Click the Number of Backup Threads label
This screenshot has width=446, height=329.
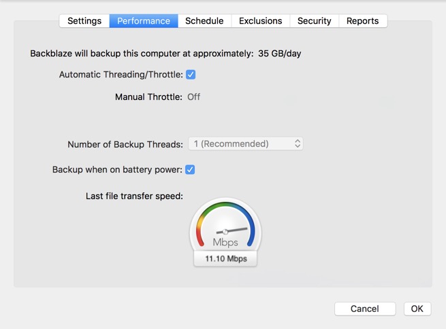125,144
